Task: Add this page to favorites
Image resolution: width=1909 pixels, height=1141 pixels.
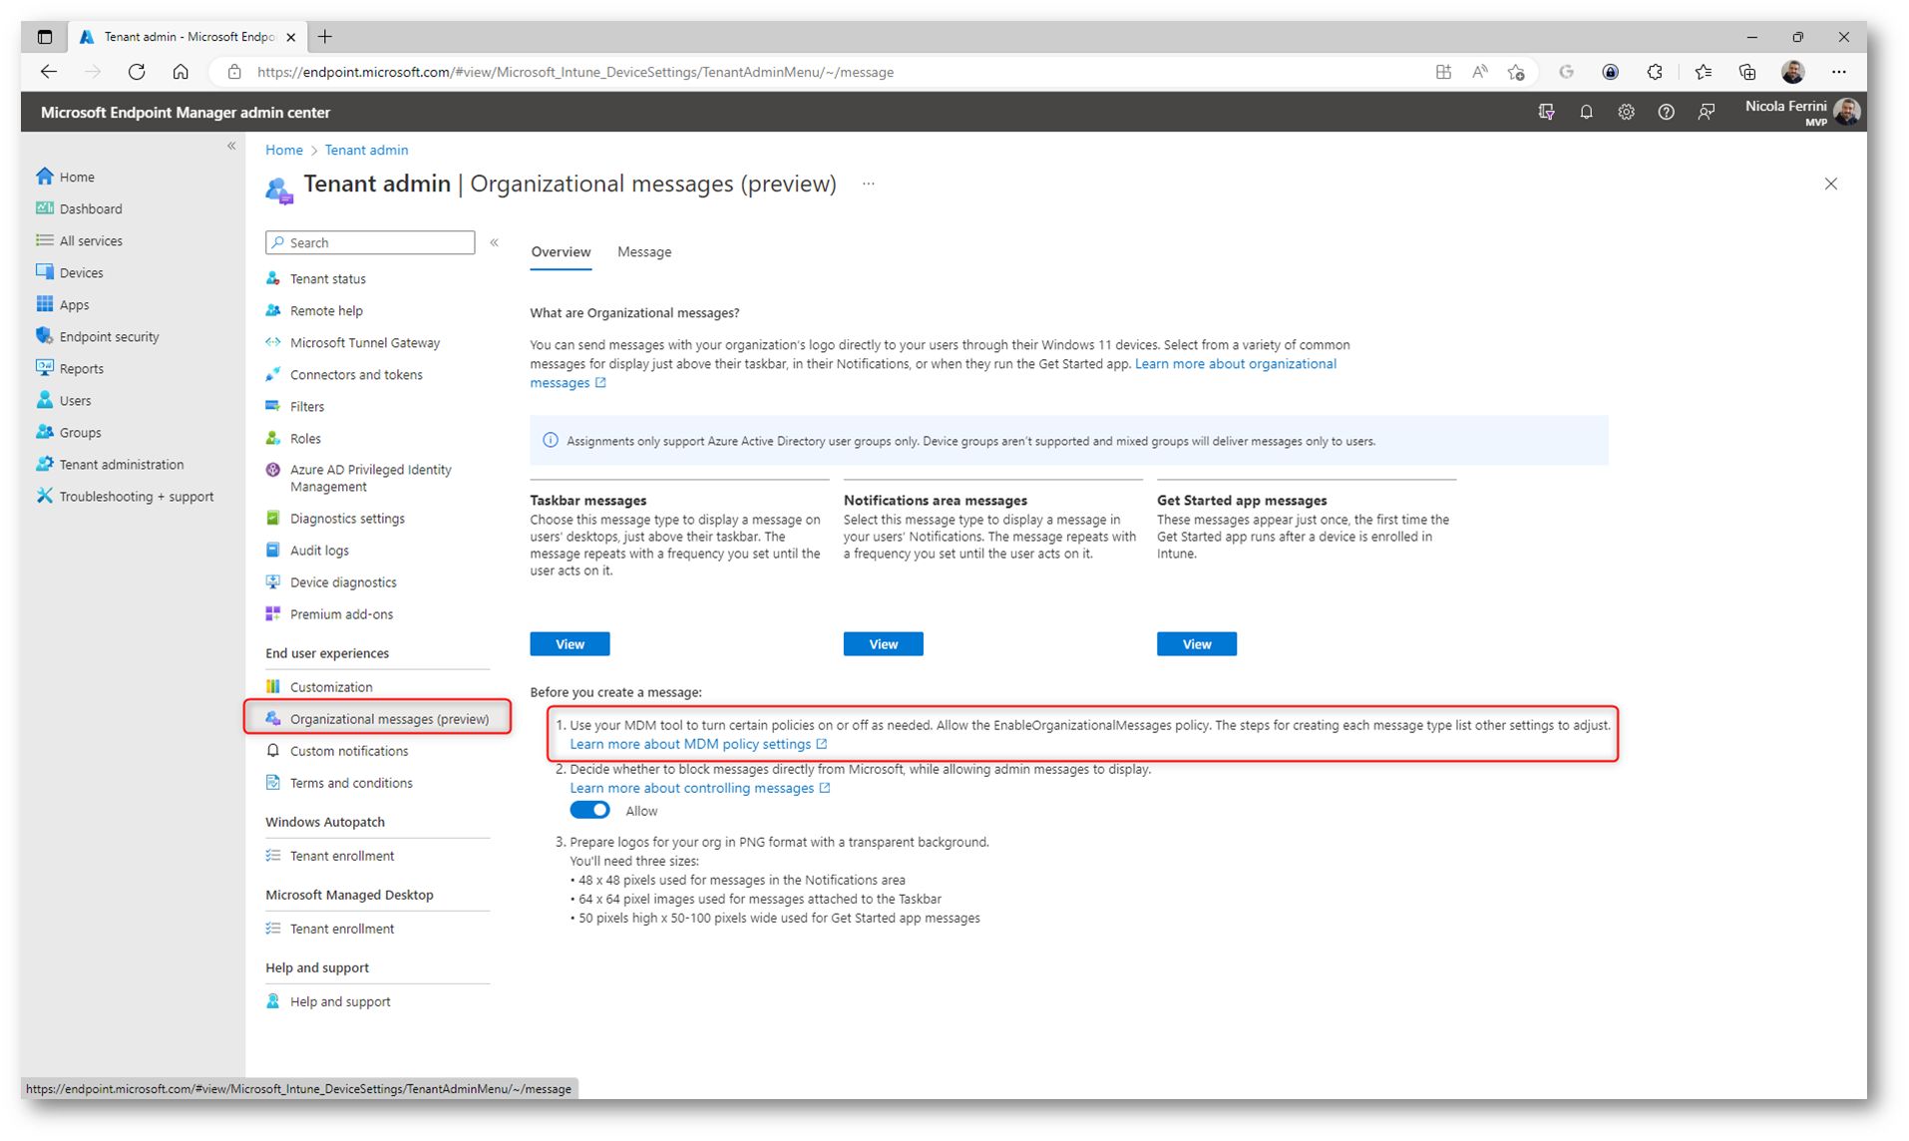Action: pos(1516,72)
